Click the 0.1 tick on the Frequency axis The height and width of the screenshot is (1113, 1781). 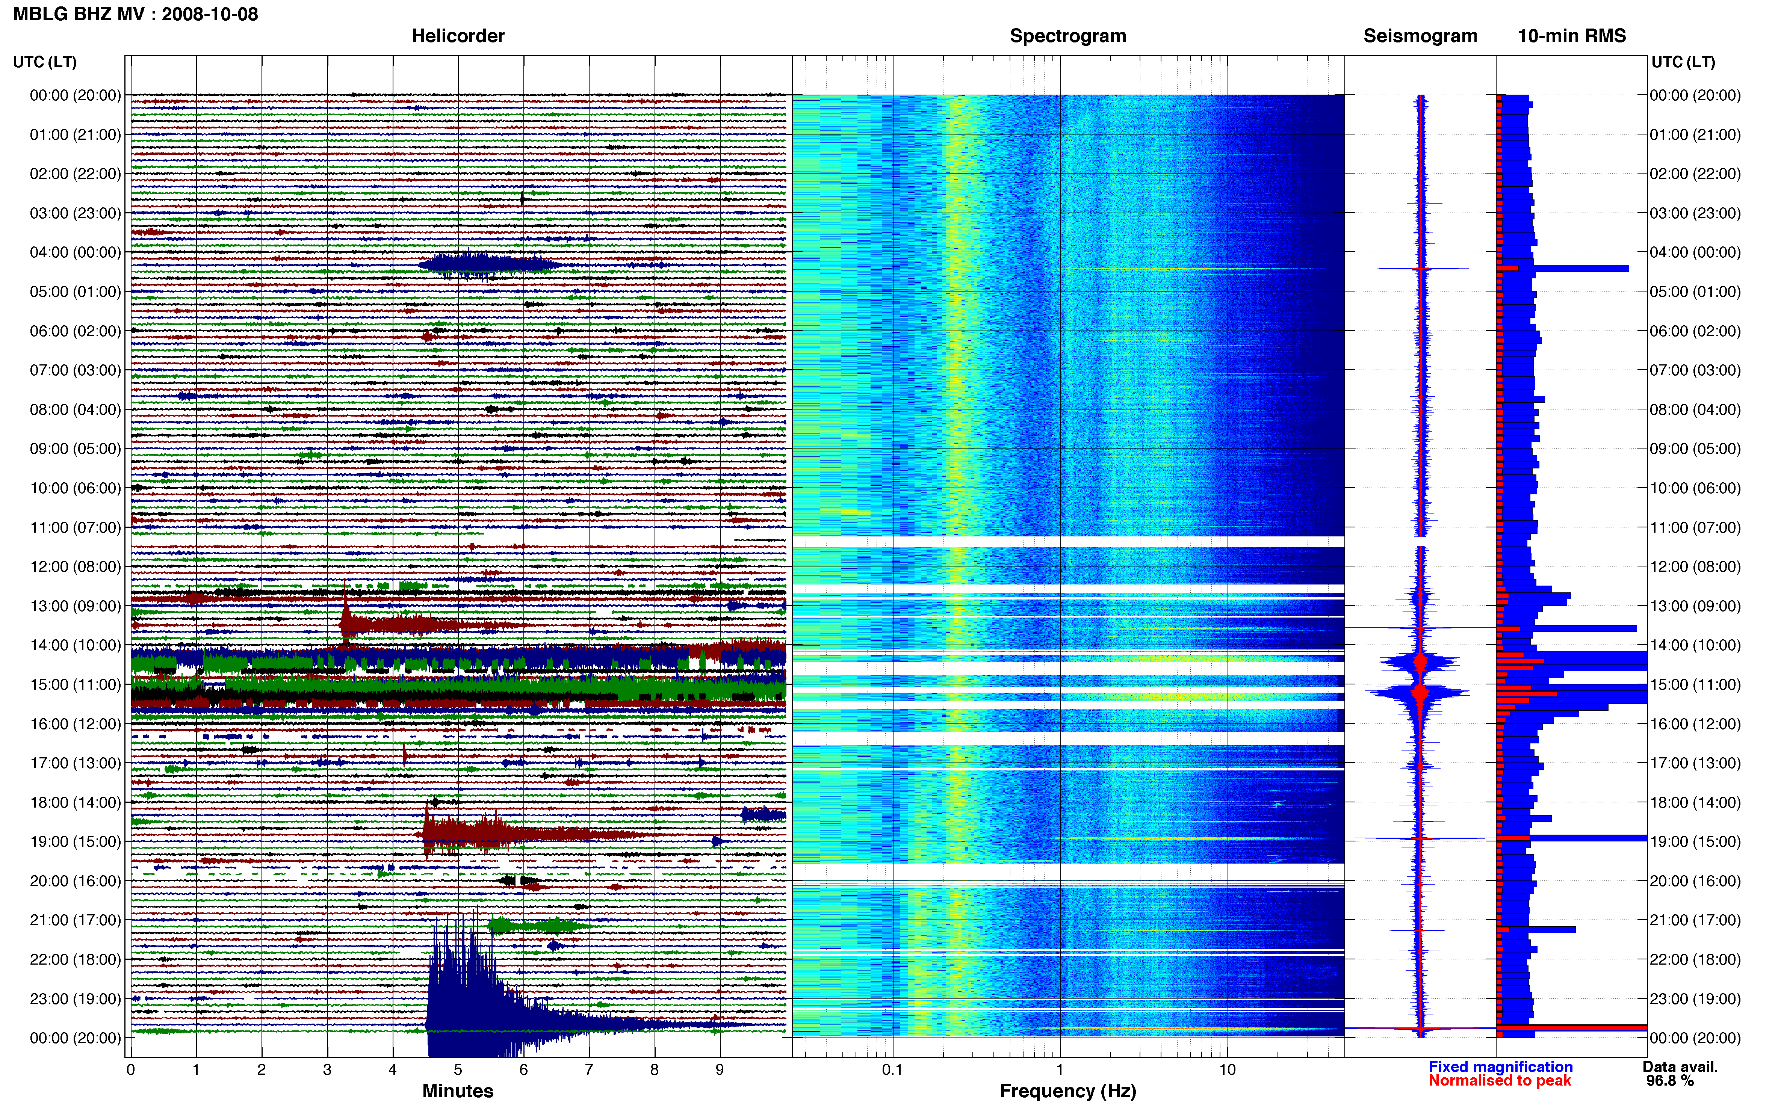(892, 1070)
